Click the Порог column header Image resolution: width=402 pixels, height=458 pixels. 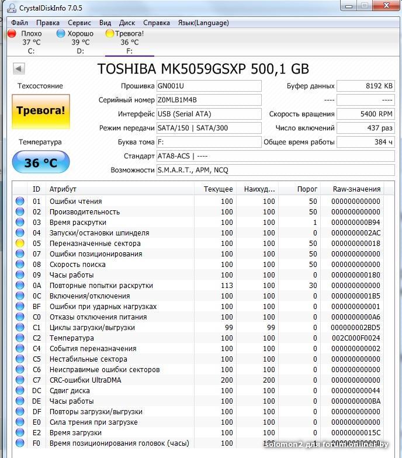click(299, 189)
